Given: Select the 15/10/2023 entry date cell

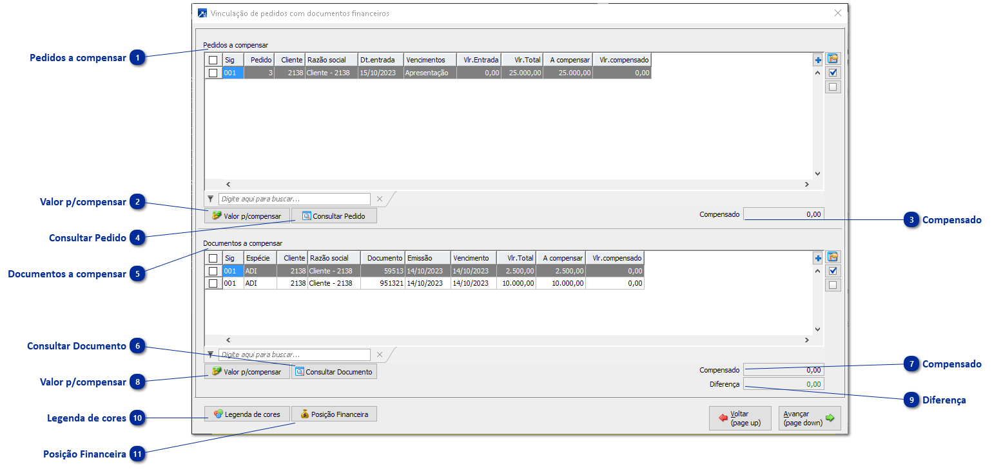Looking at the screenshot, I should (381, 73).
